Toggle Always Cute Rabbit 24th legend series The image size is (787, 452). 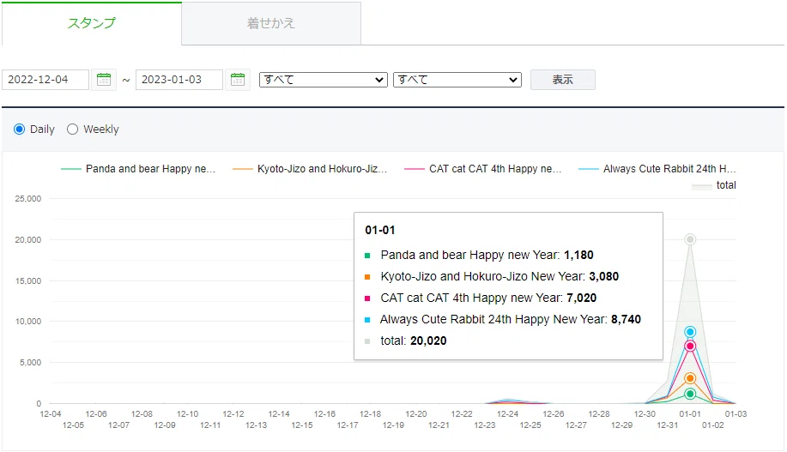pyautogui.click(x=657, y=169)
